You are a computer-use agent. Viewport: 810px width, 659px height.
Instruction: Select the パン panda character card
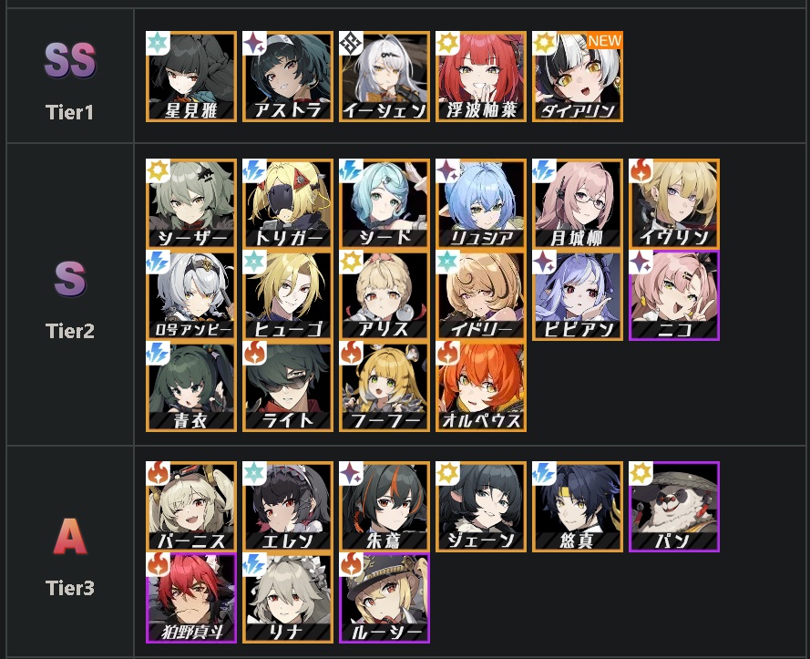pyautogui.click(x=674, y=507)
